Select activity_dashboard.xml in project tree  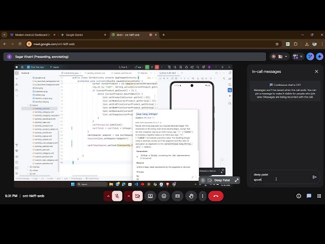tap(44, 119)
